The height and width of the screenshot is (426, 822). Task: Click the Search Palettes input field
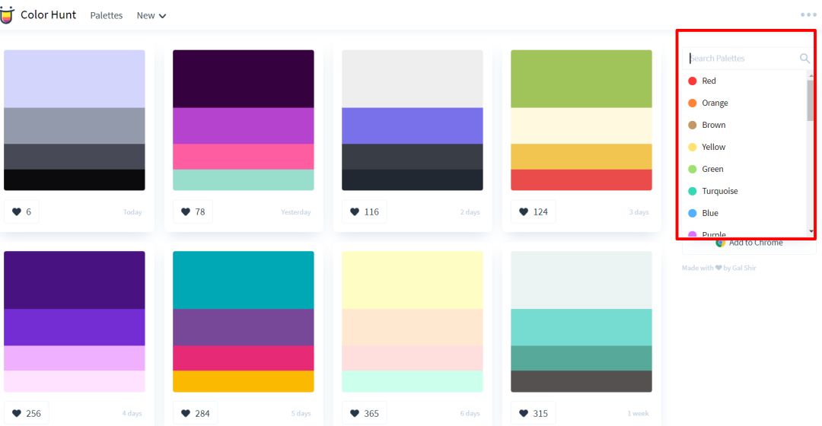point(742,58)
